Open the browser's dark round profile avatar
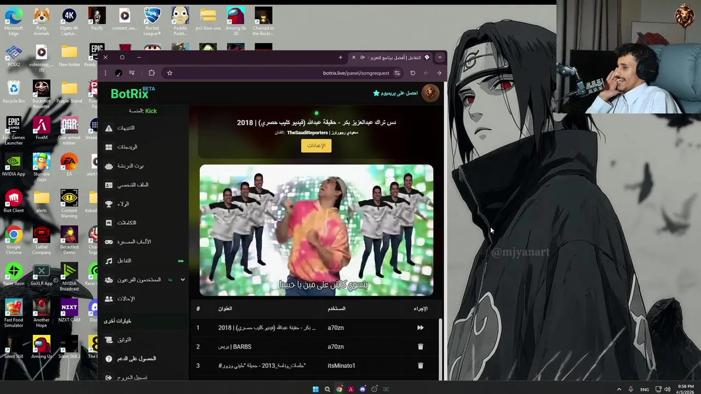701x394 pixels. coord(118,73)
